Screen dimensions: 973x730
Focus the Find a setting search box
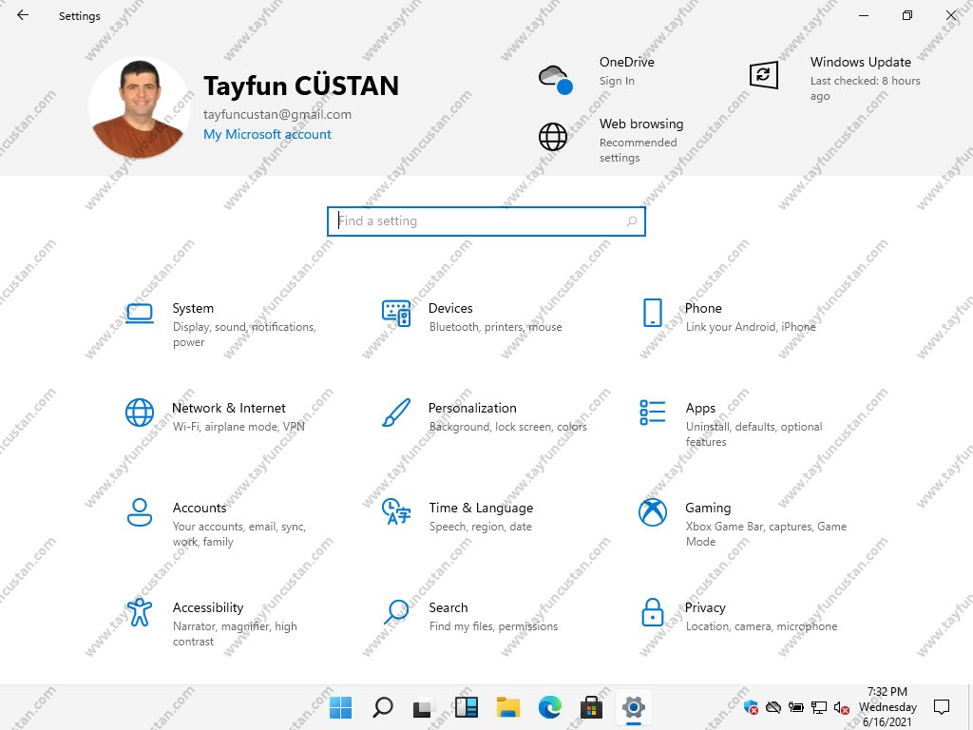tap(486, 221)
